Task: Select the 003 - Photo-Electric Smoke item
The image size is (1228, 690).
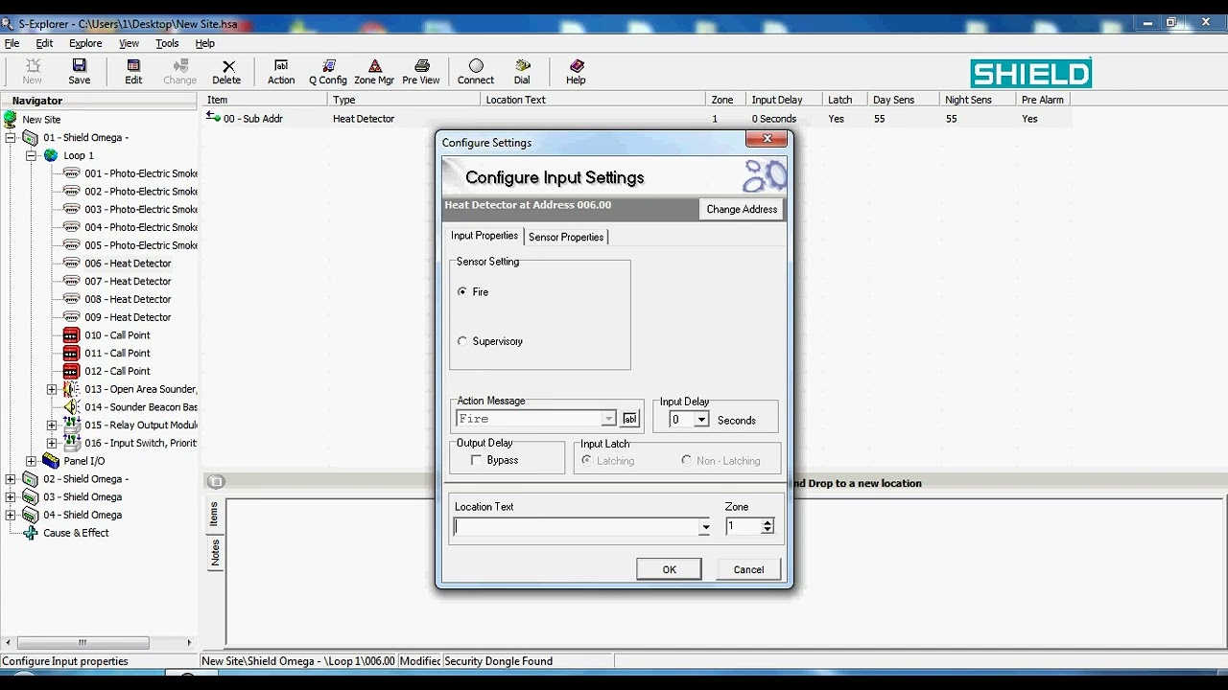Action: tap(140, 210)
